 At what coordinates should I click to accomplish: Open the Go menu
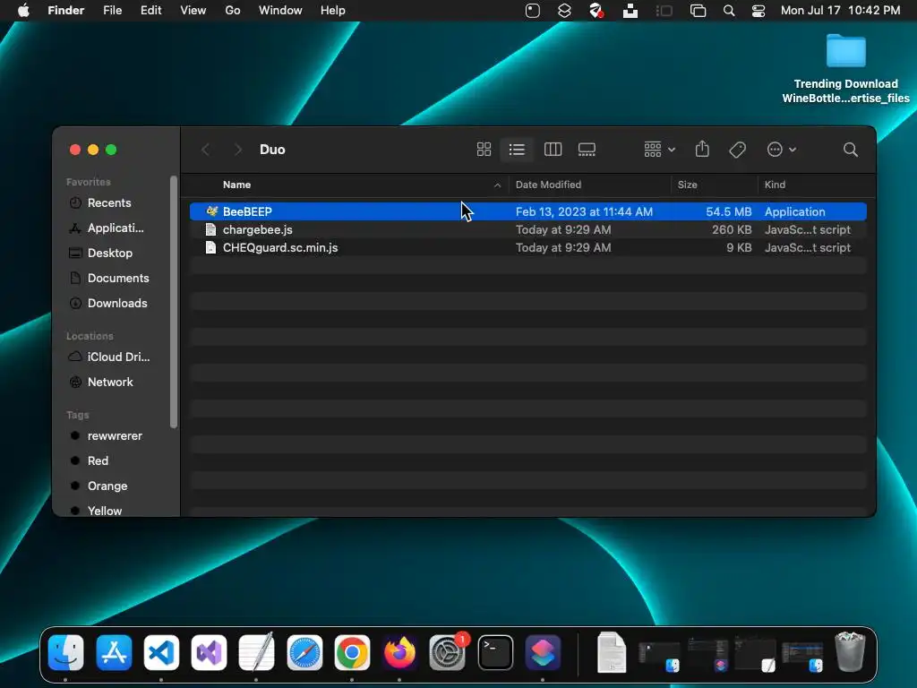(233, 11)
